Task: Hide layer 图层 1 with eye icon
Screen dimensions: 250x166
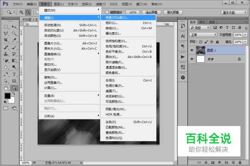Action: [192, 50]
